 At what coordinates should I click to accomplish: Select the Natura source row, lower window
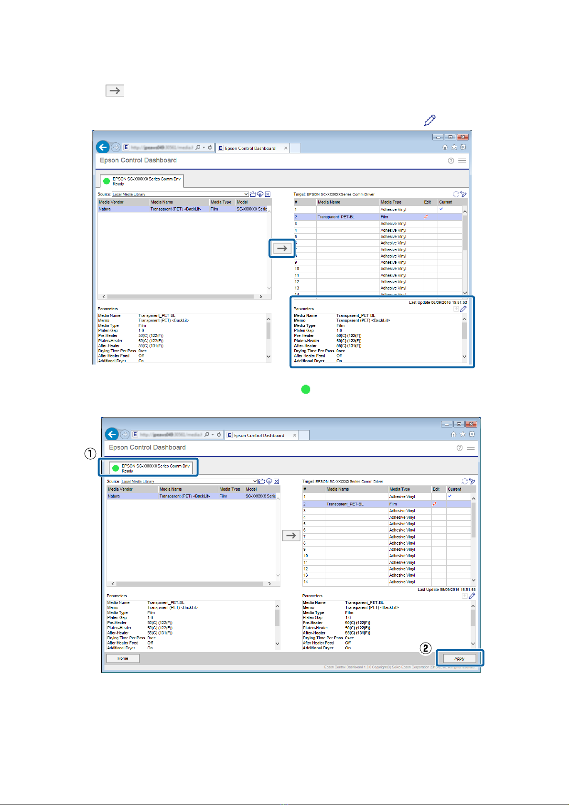[192, 496]
